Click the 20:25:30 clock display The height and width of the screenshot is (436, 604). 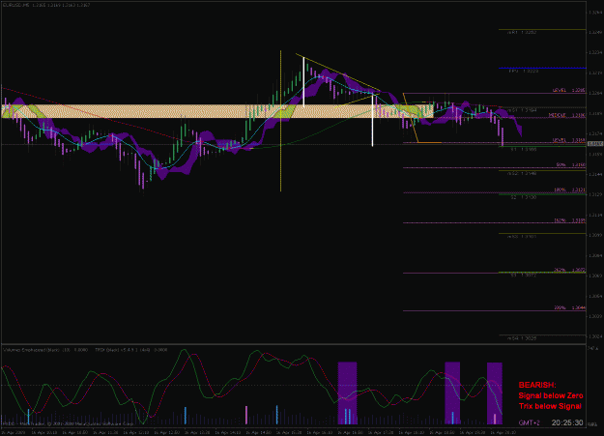pyautogui.click(x=567, y=422)
